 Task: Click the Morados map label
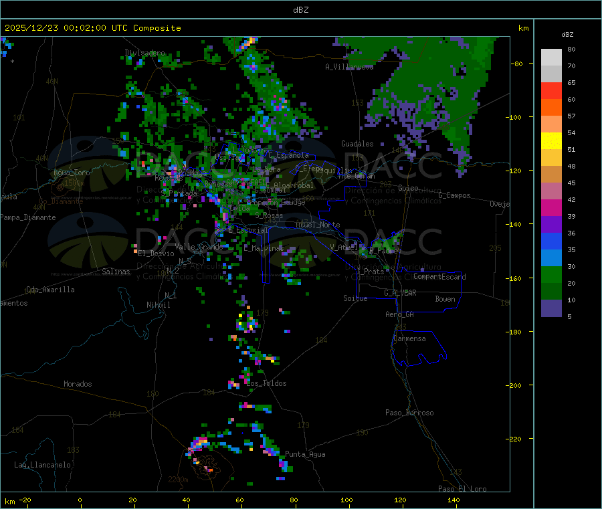(x=78, y=384)
